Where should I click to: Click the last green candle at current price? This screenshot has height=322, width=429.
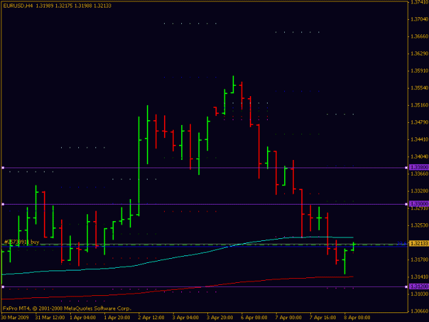pos(353,246)
